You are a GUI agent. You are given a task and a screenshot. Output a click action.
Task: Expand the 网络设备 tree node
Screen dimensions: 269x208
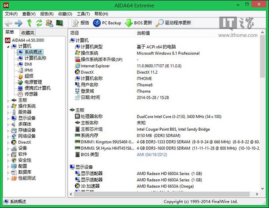[x=8, y=136]
